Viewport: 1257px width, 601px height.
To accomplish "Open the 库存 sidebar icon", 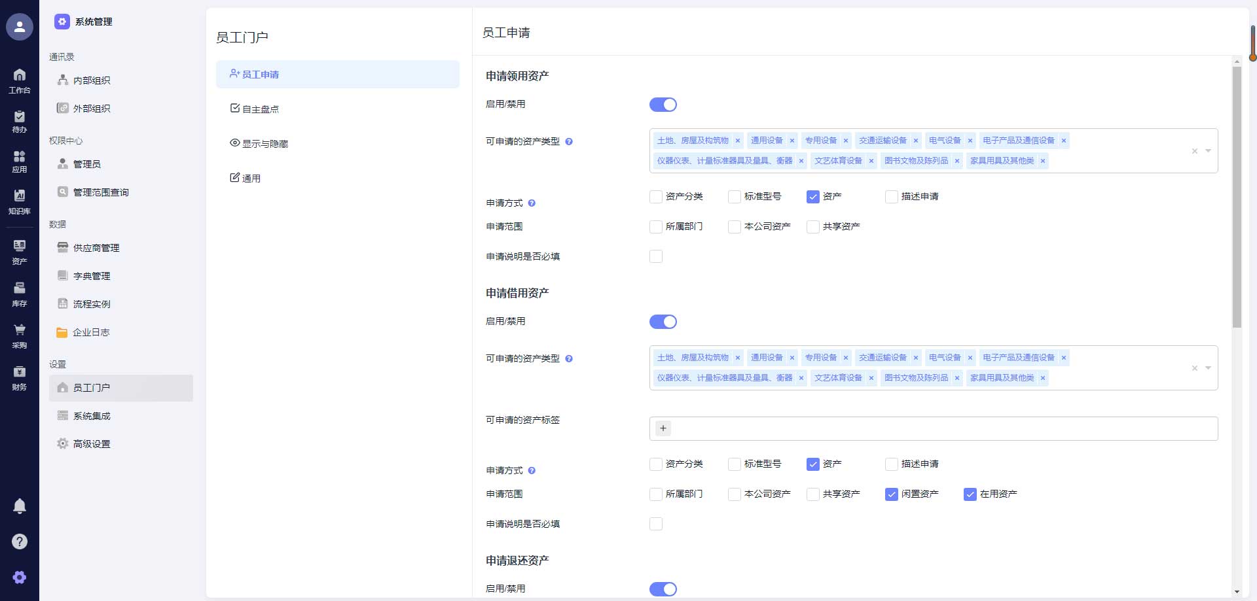I will click(x=20, y=292).
